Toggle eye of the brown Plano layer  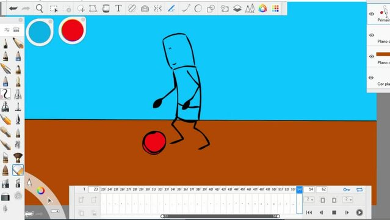click(371, 56)
